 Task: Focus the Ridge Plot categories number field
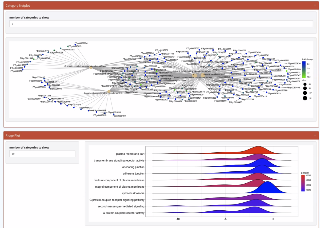[x=42, y=154]
